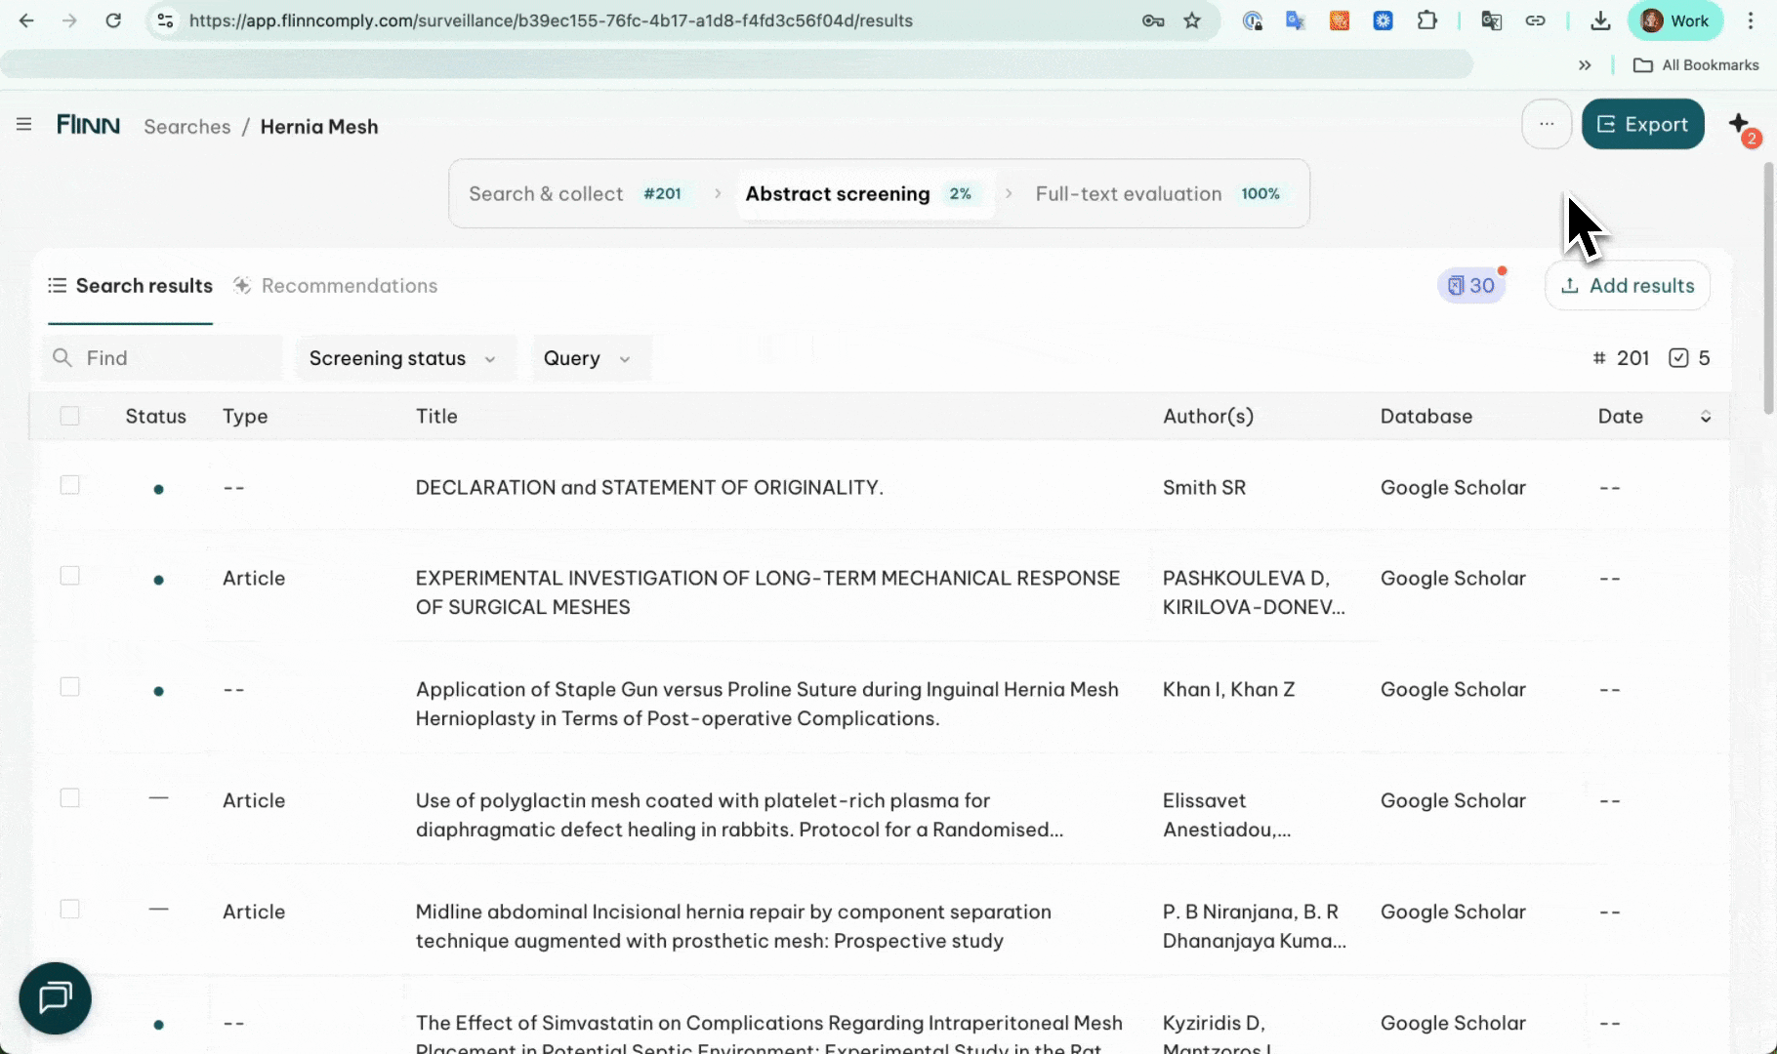Open the three-dots more options menu
This screenshot has width=1777, height=1054.
(x=1546, y=125)
